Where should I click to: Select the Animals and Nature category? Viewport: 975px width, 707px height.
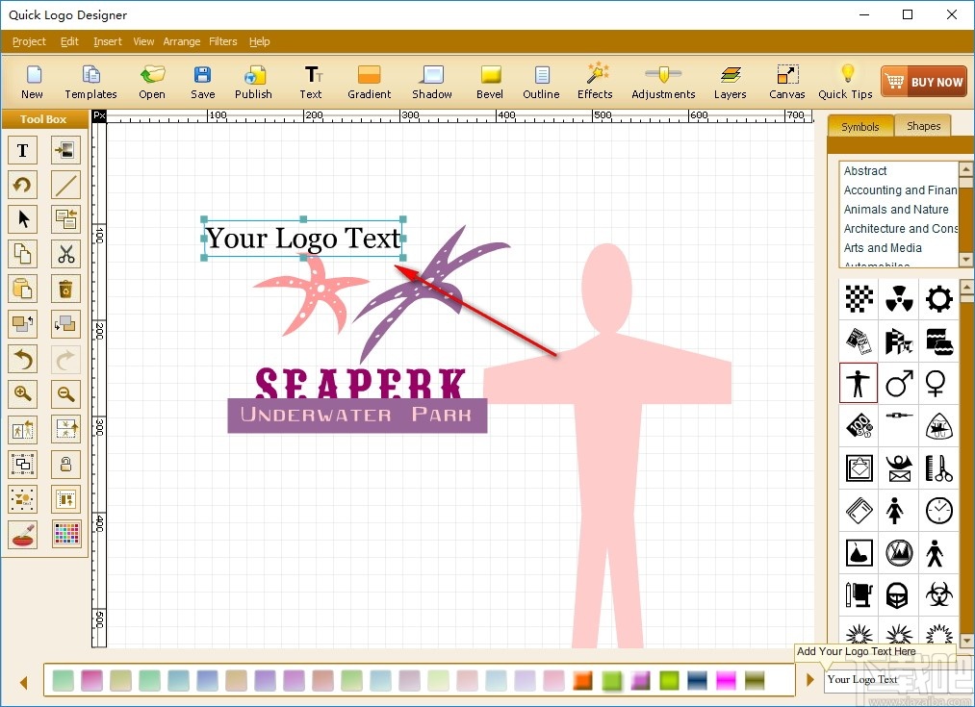896,209
